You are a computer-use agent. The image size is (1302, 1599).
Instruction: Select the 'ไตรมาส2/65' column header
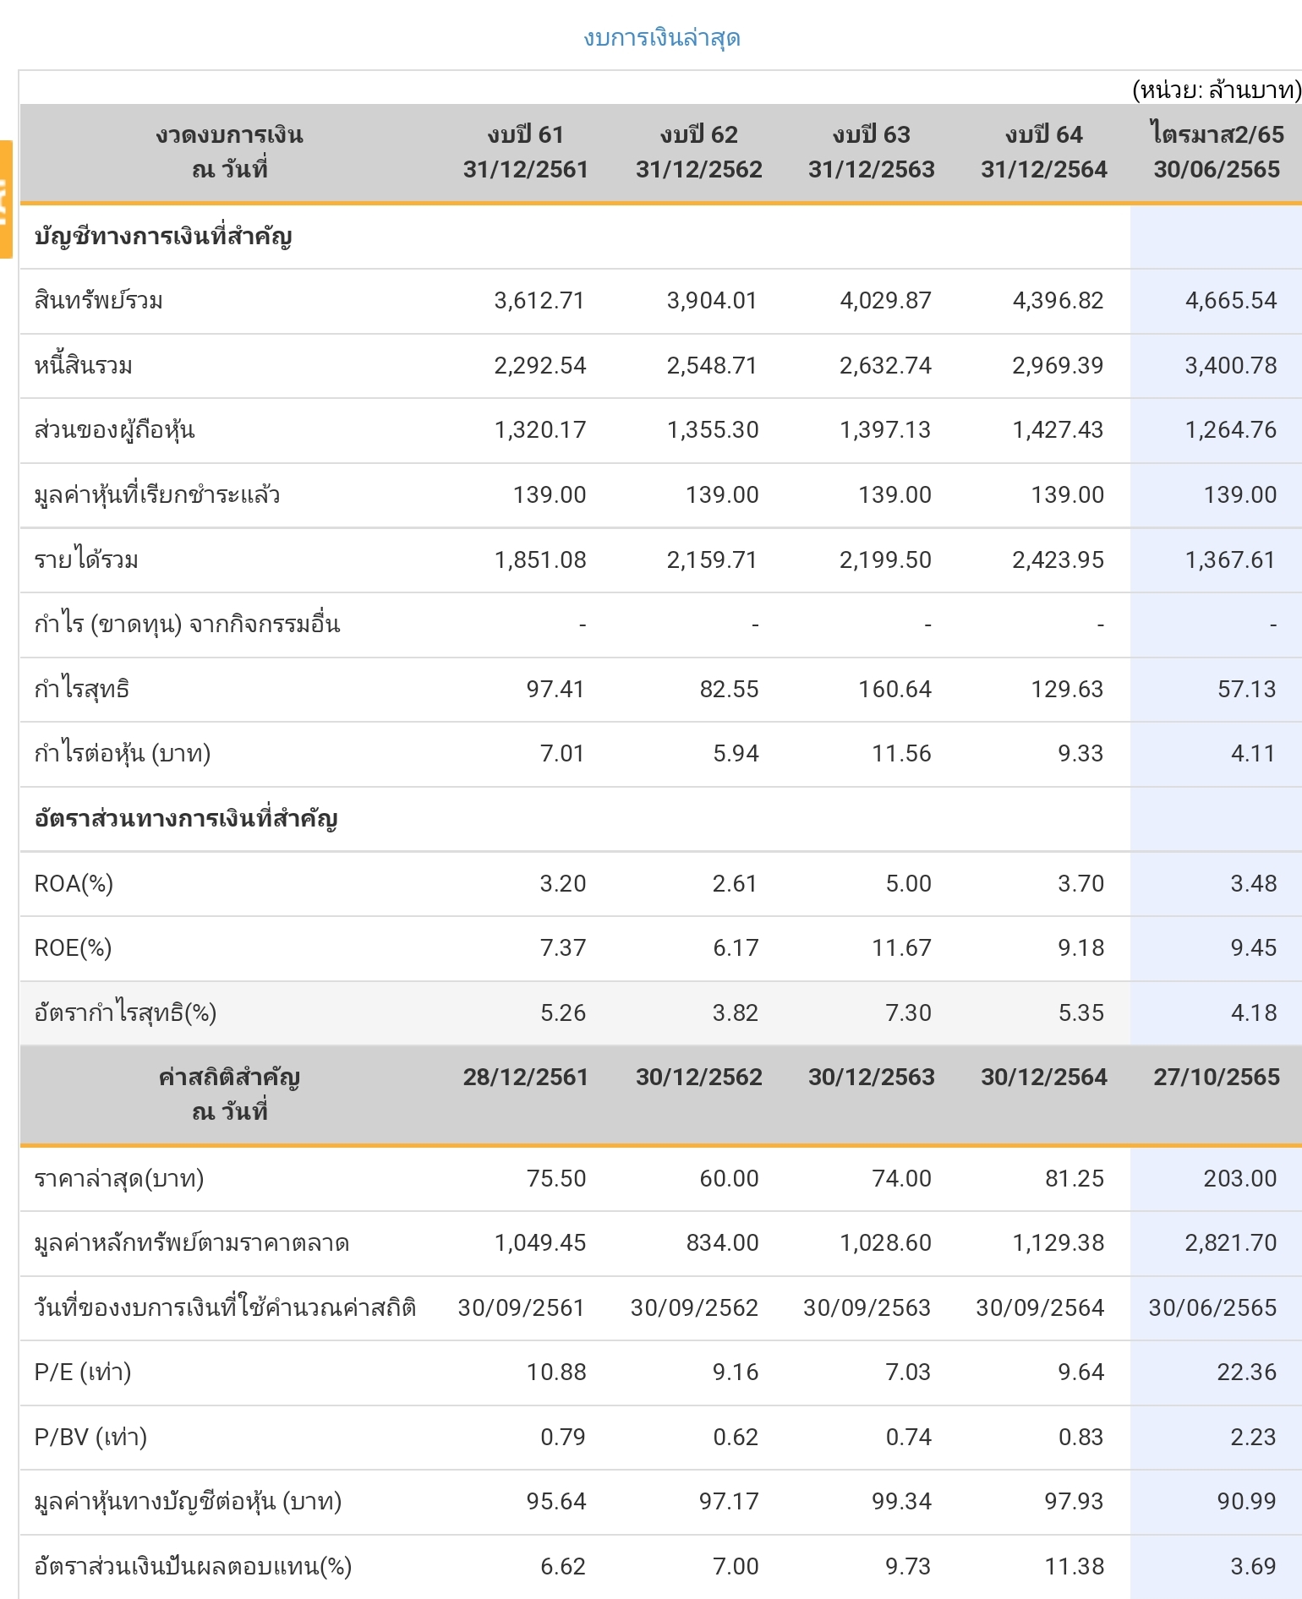click(1217, 152)
